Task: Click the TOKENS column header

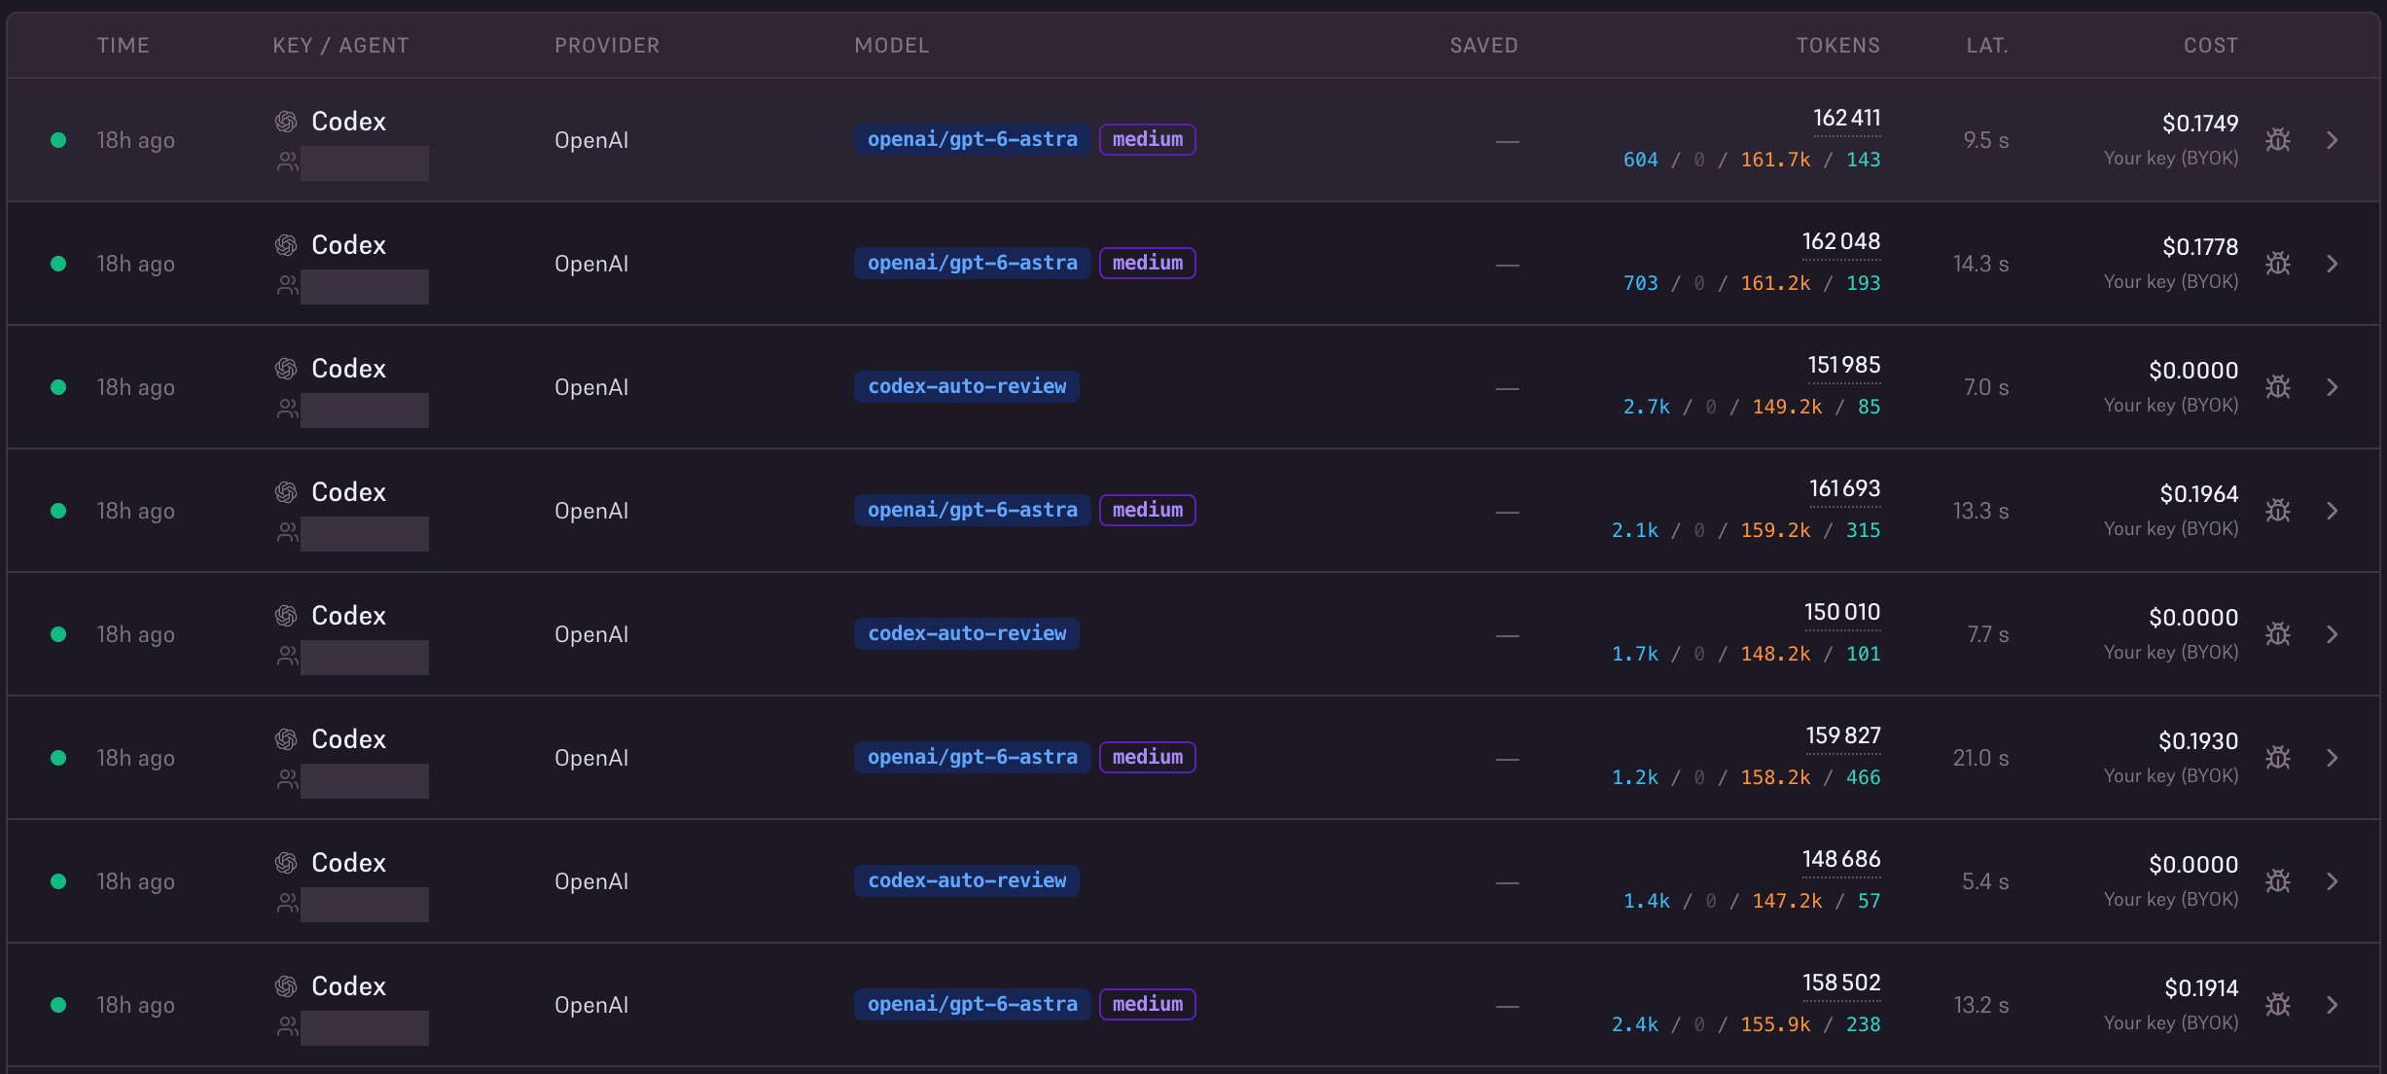Action: click(1837, 46)
